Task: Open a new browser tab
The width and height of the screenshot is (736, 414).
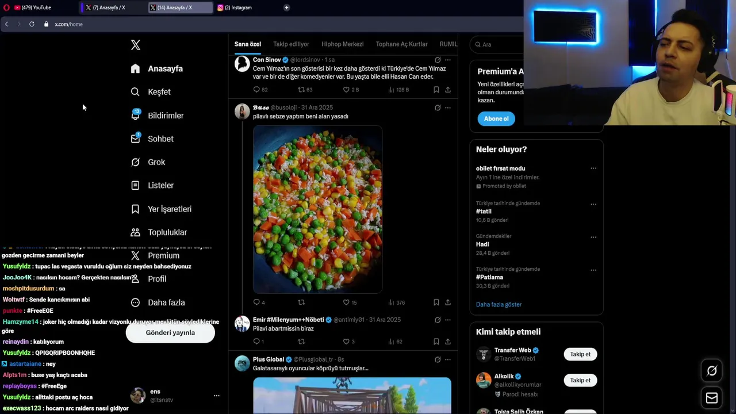Action: tap(286, 7)
